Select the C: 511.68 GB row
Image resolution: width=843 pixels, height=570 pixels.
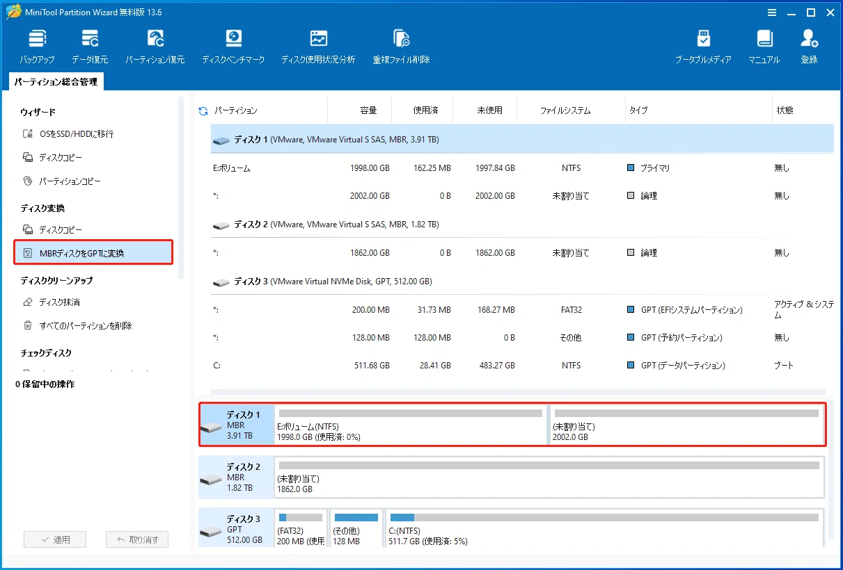(522, 366)
